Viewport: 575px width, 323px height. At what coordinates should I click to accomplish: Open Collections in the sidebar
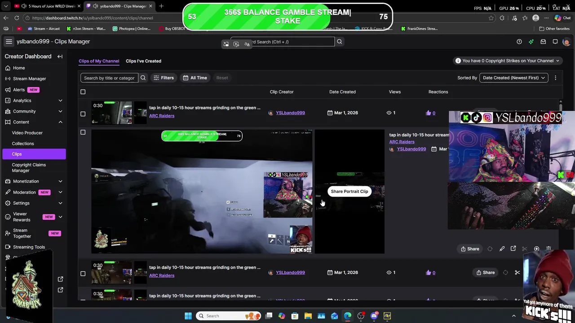pos(23,144)
